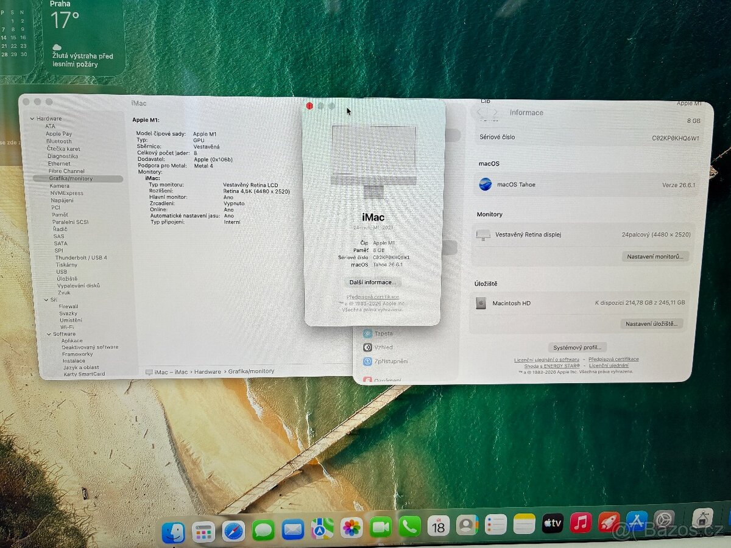The width and height of the screenshot is (731, 548).
Task: Launch Safari from the Dock
Action: pos(233,531)
